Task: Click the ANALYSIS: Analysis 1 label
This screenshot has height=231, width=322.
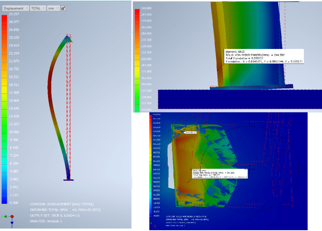Action: (x=46, y=221)
